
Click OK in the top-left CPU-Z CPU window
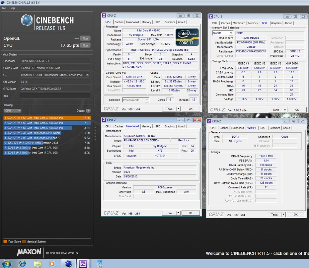pyautogui.click(x=191, y=109)
